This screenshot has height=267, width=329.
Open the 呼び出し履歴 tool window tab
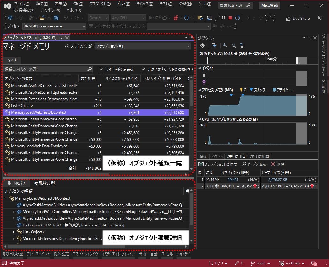click(13, 254)
